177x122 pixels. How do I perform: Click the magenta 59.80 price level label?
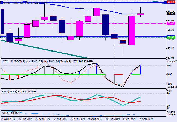[x=171, y=23]
